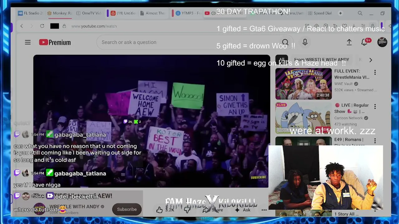
Task: Open the 1 Story All video title
Action: [347, 214]
